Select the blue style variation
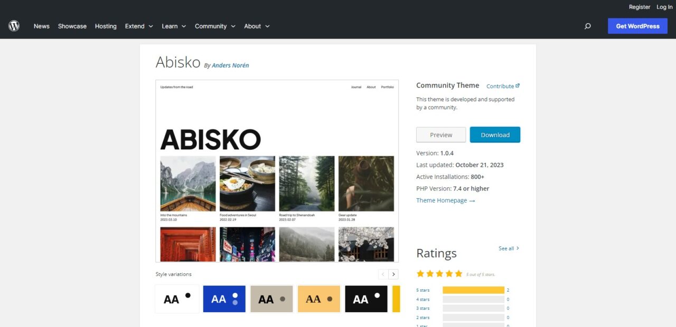The image size is (676, 327). coord(224,299)
